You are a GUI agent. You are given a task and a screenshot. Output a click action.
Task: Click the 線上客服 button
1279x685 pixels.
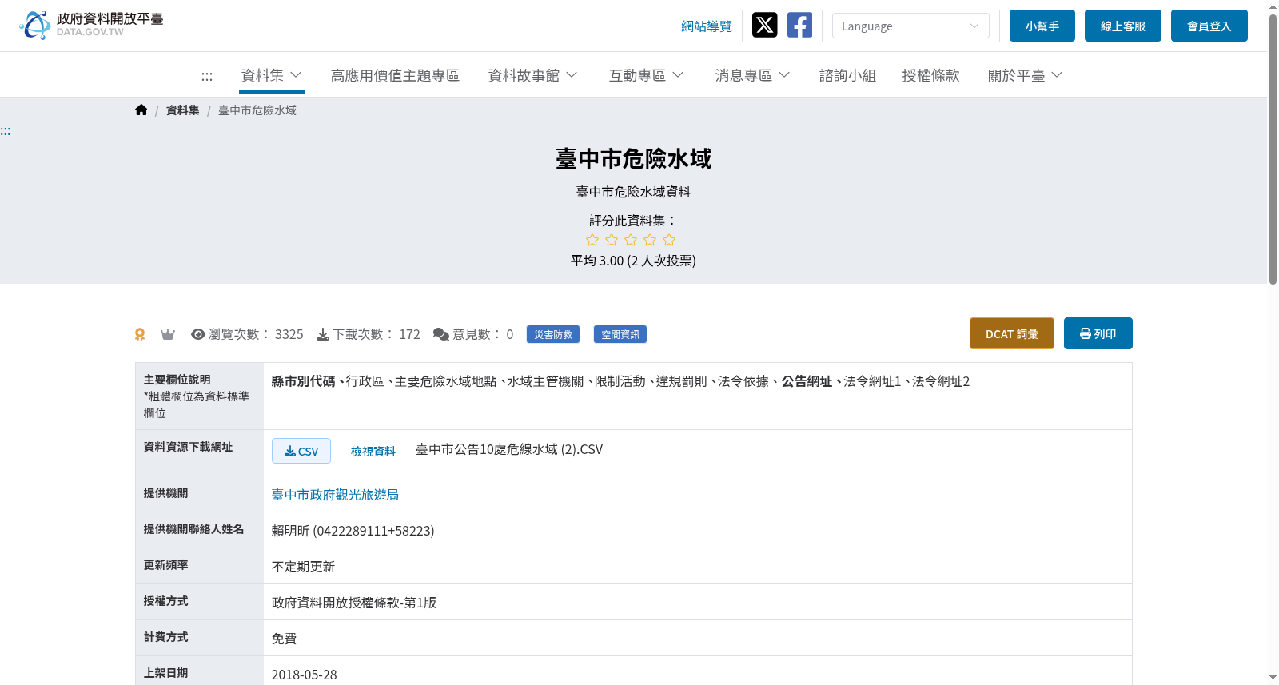1123,26
